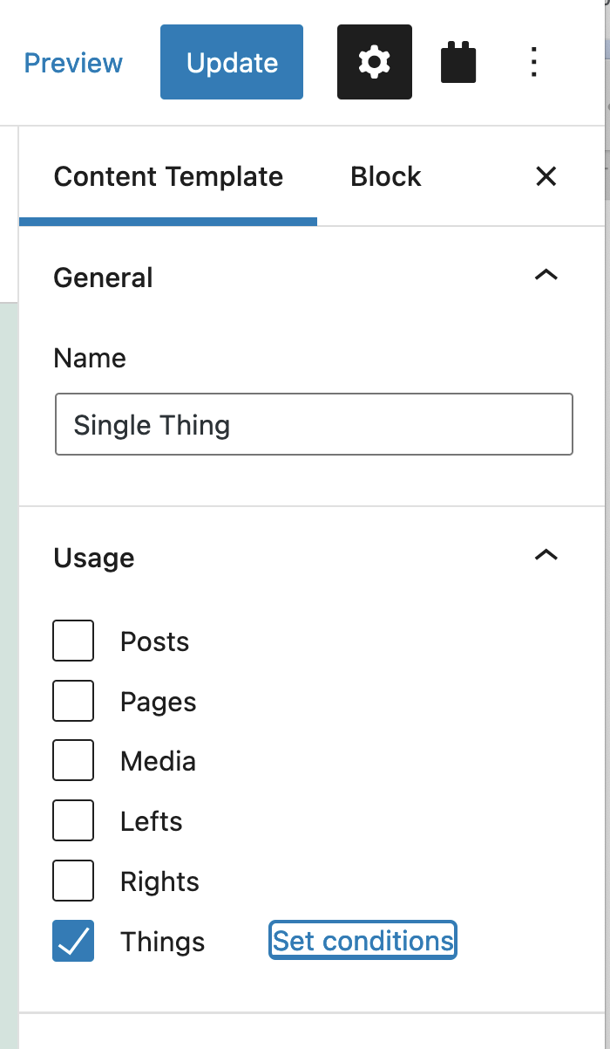Collapse the Usage section chevron
The image size is (610, 1049).
(546, 556)
